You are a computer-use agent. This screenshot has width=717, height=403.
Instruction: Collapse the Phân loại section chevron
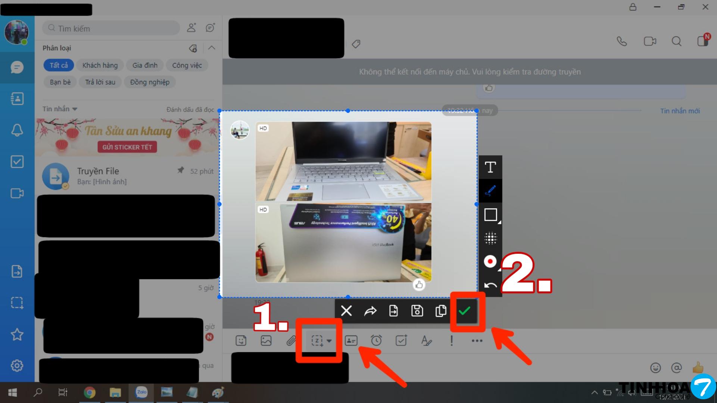212,48
